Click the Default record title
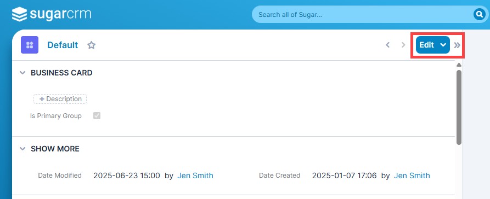Screen dimensions: 490x199 [x=63, y=45]
